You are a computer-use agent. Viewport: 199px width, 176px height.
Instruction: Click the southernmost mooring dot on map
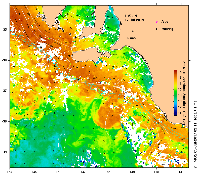tap(55, 66)
